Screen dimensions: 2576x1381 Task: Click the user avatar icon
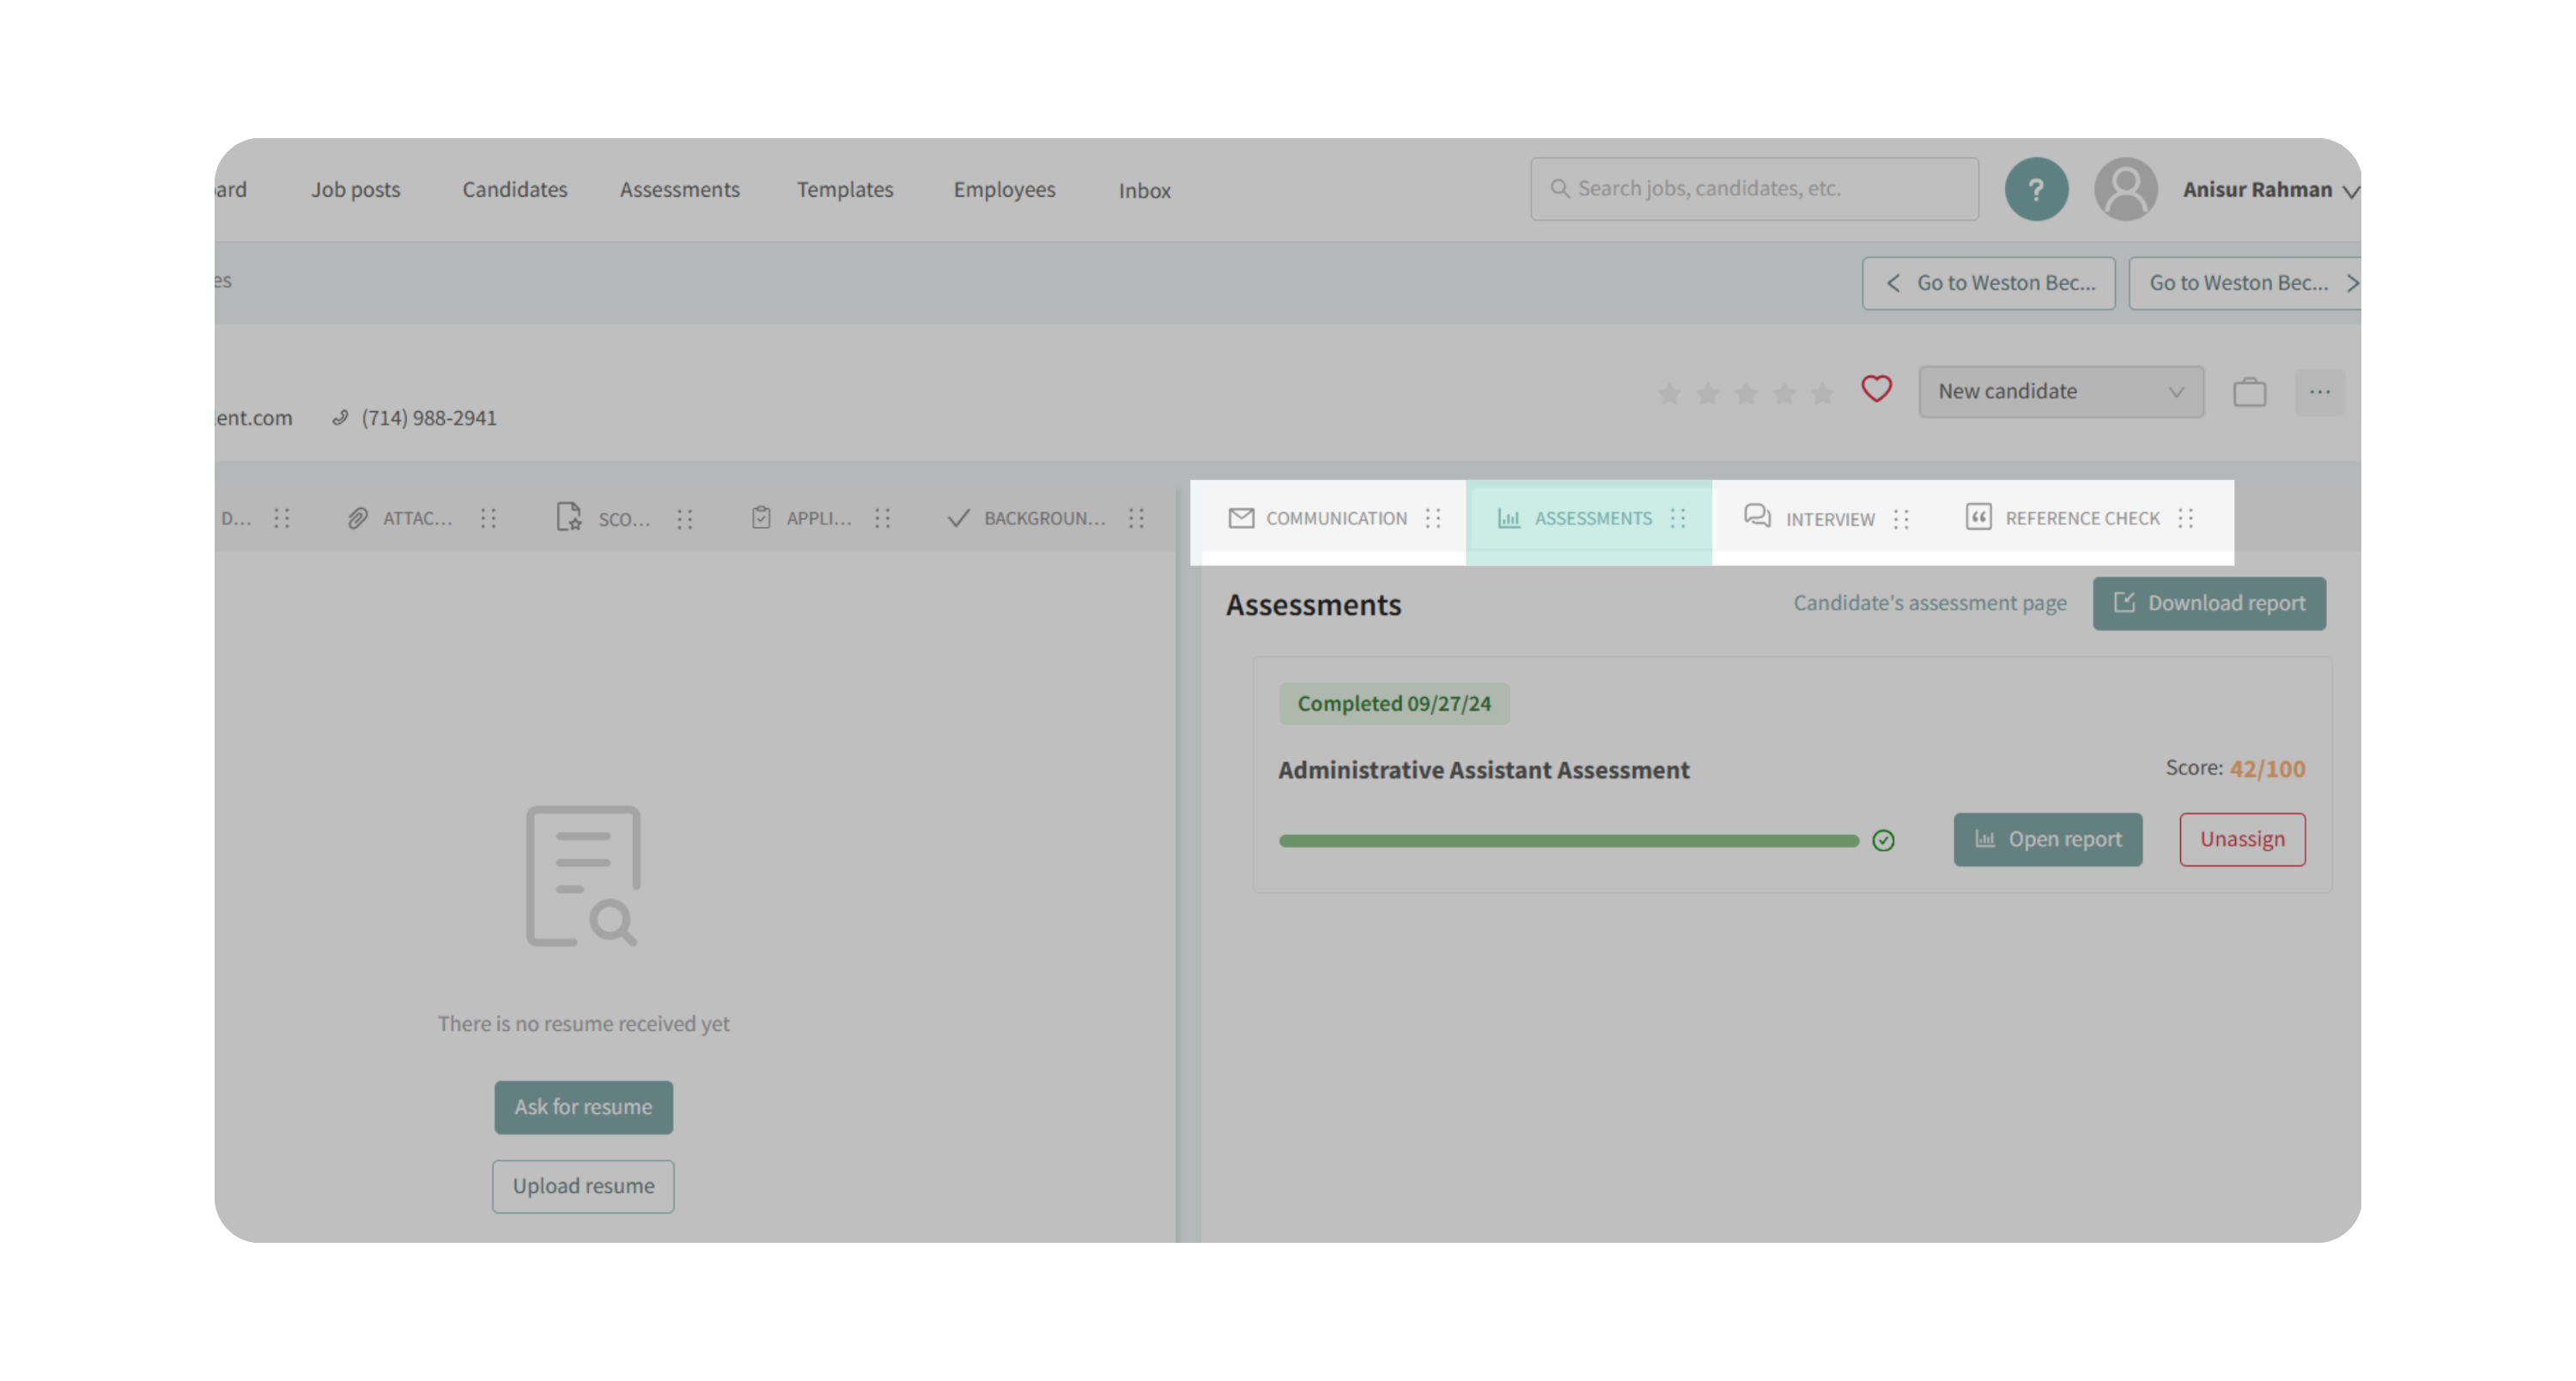(2125, 189)
